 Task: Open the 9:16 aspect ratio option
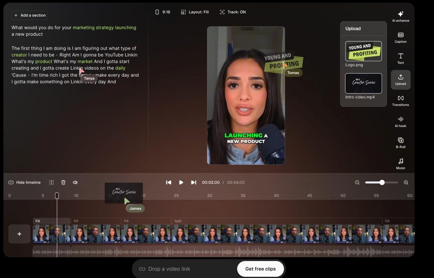tap(163, 12)
